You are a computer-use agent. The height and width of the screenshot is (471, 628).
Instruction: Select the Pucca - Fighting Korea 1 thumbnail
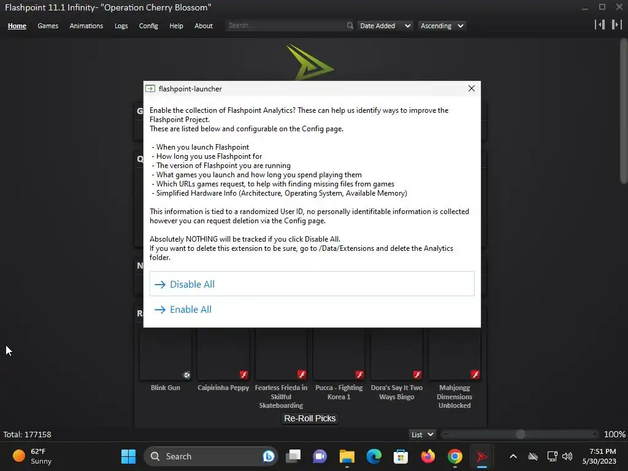click(x=339, y=354)
